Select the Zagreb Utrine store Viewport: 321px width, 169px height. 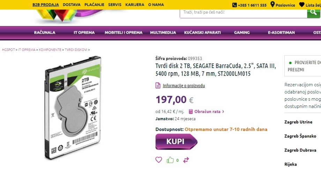[x=298, y=122]
